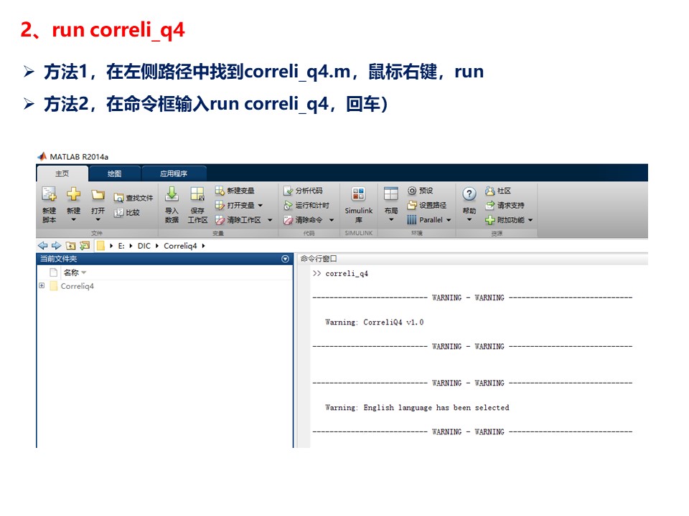Viewport: 689px width, 516px height.
Task: Switch to the Plots (绘图) tab
Action: click(x=114, y=173)
